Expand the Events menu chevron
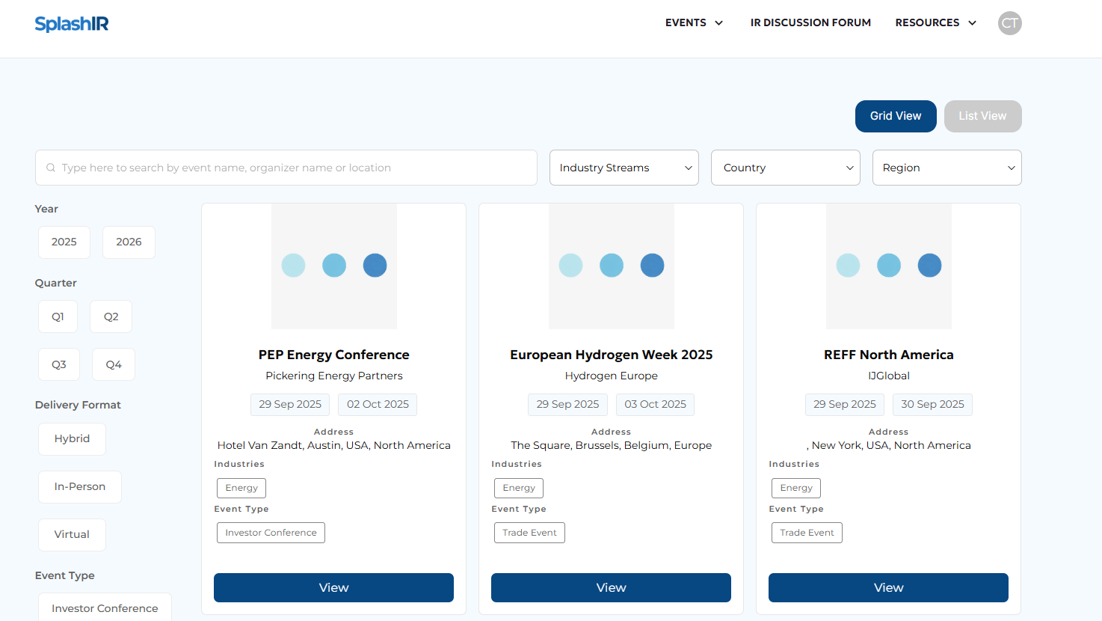This screenshot has width=1102, height=621. 718,23
